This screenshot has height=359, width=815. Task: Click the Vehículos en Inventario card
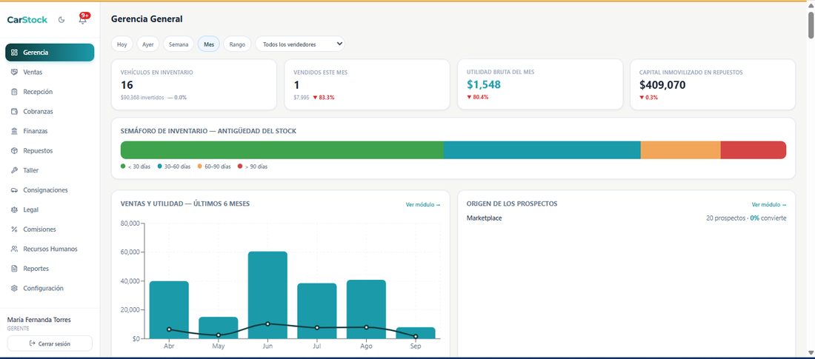coord(194,84)
